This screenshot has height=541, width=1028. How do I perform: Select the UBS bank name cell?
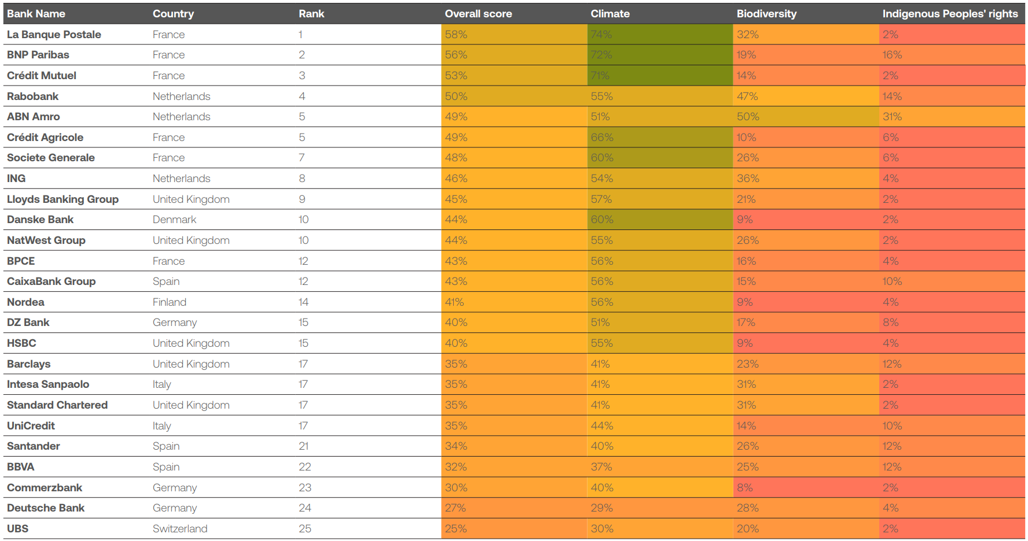pos(18,529)
